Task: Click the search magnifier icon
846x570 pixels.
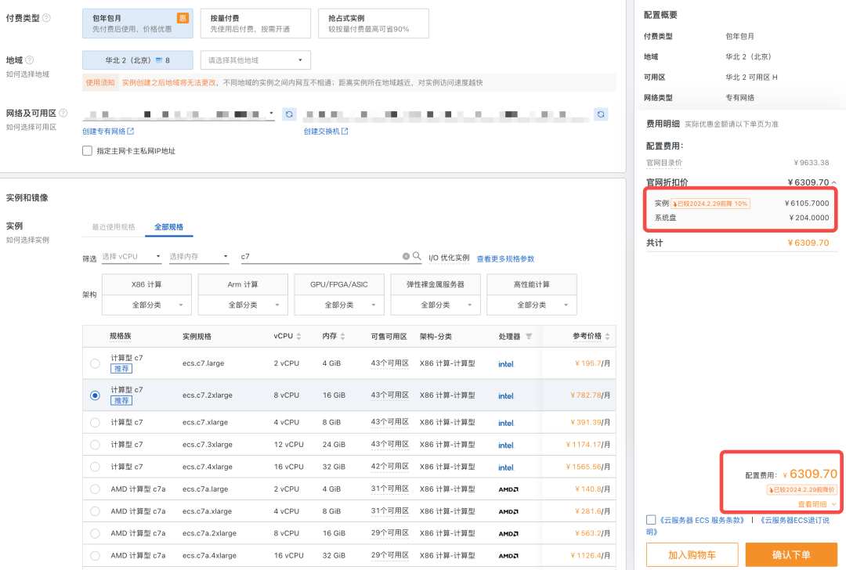Action: click(x=417, y=256)
